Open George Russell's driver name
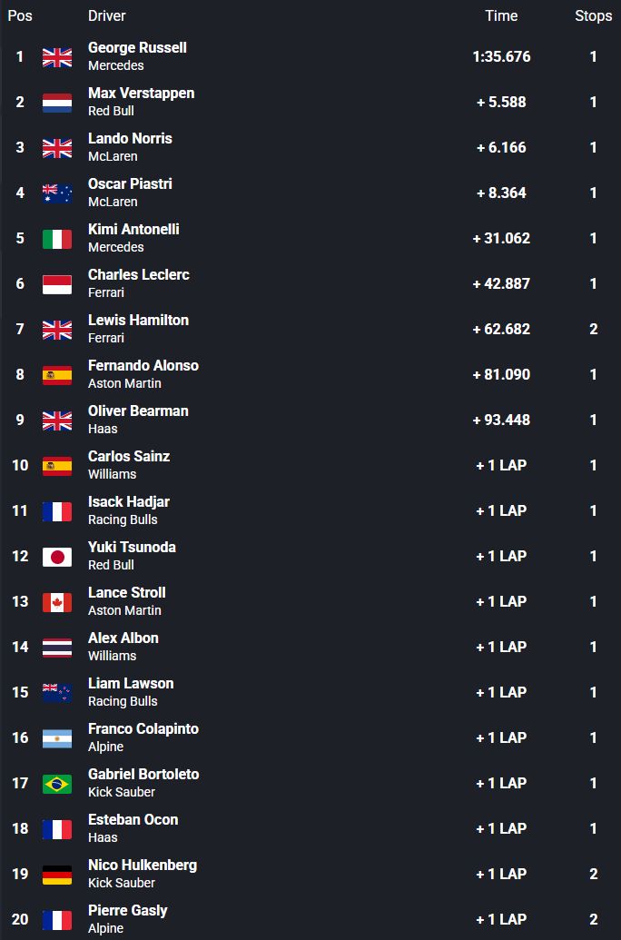 [137, 48]
